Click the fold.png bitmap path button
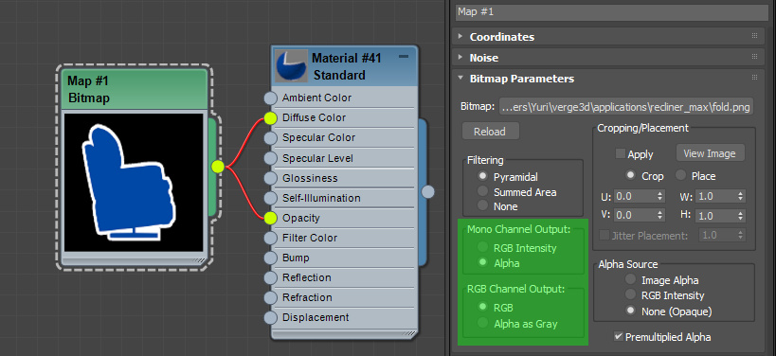Image resolution: width=776 pixels, height=356 pixels. [626, 107]
